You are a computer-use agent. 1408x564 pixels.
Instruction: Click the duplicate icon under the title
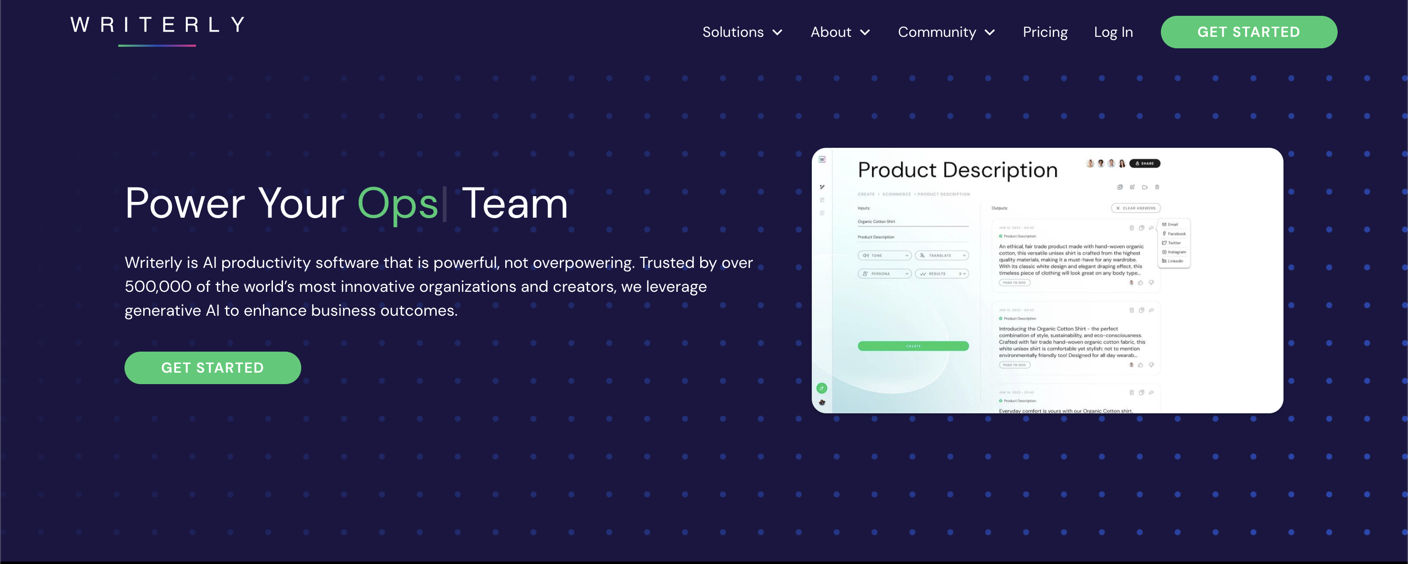pyautogui.click(x=1120, y=187)
